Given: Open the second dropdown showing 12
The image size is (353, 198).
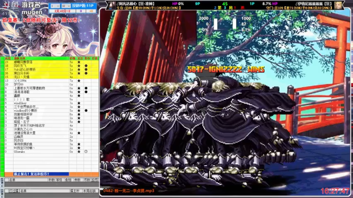Looking at the screenshot, I should [66, 6].
